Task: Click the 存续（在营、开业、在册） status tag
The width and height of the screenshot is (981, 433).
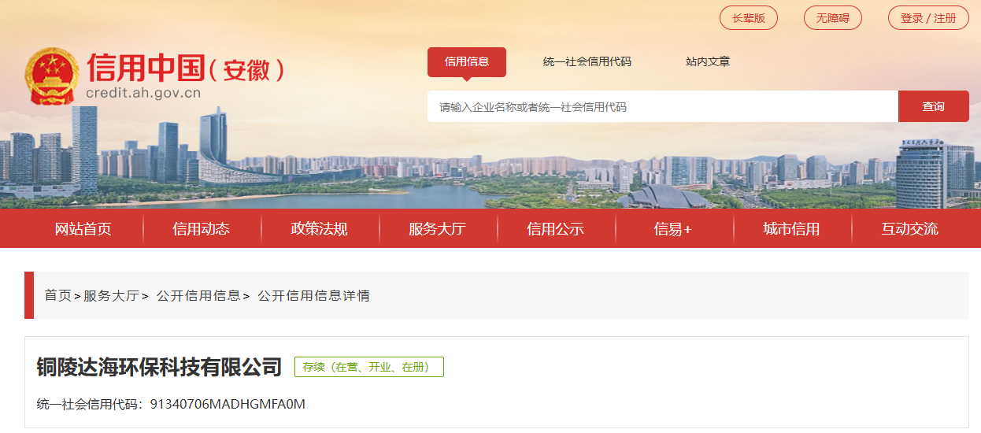Action: [x=369, y=367]
